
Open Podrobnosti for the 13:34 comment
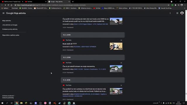pyautogui.click(x=70, y=27)
